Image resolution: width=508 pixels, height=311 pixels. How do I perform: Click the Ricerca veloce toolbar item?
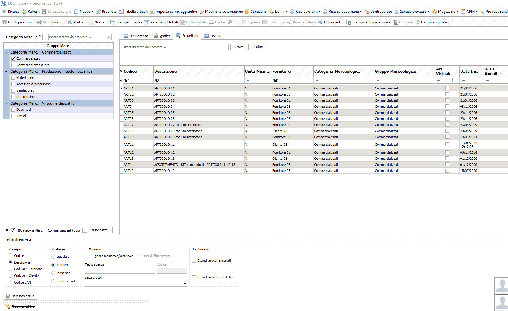[x=301, y=22]
